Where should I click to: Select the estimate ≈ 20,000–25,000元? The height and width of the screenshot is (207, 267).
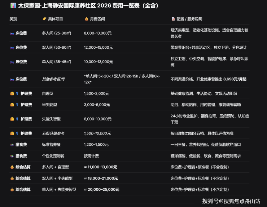pyautogui.click(x=102, y=190)
